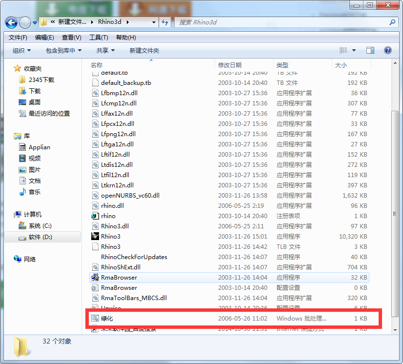Open the 工具(T) menu

tap(99, 38)
